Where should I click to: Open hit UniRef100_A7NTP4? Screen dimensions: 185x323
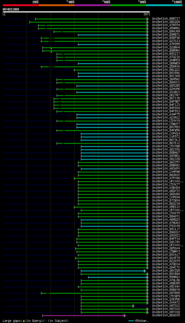pyautogui.click(x=166, y=25)
